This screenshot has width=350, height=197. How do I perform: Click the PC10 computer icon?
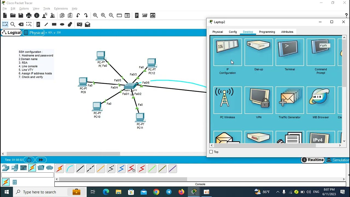click(x=97, y=106)
